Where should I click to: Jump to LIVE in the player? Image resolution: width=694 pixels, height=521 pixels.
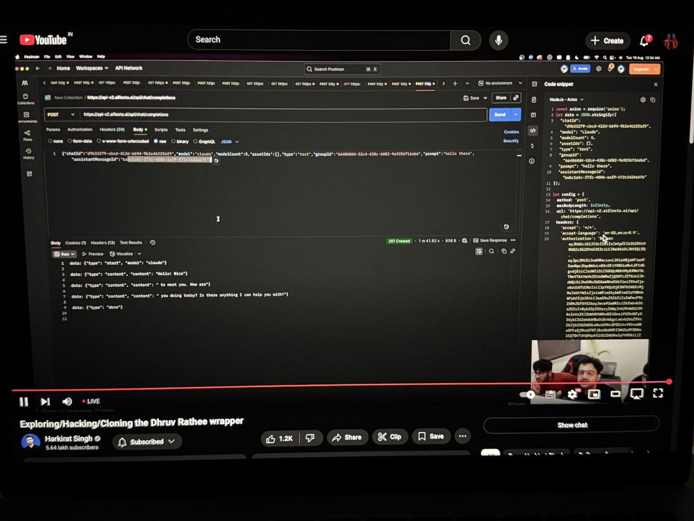click(x=91, y=401)
